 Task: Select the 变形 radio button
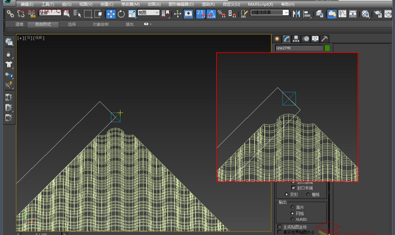click(x=286, y=195)
